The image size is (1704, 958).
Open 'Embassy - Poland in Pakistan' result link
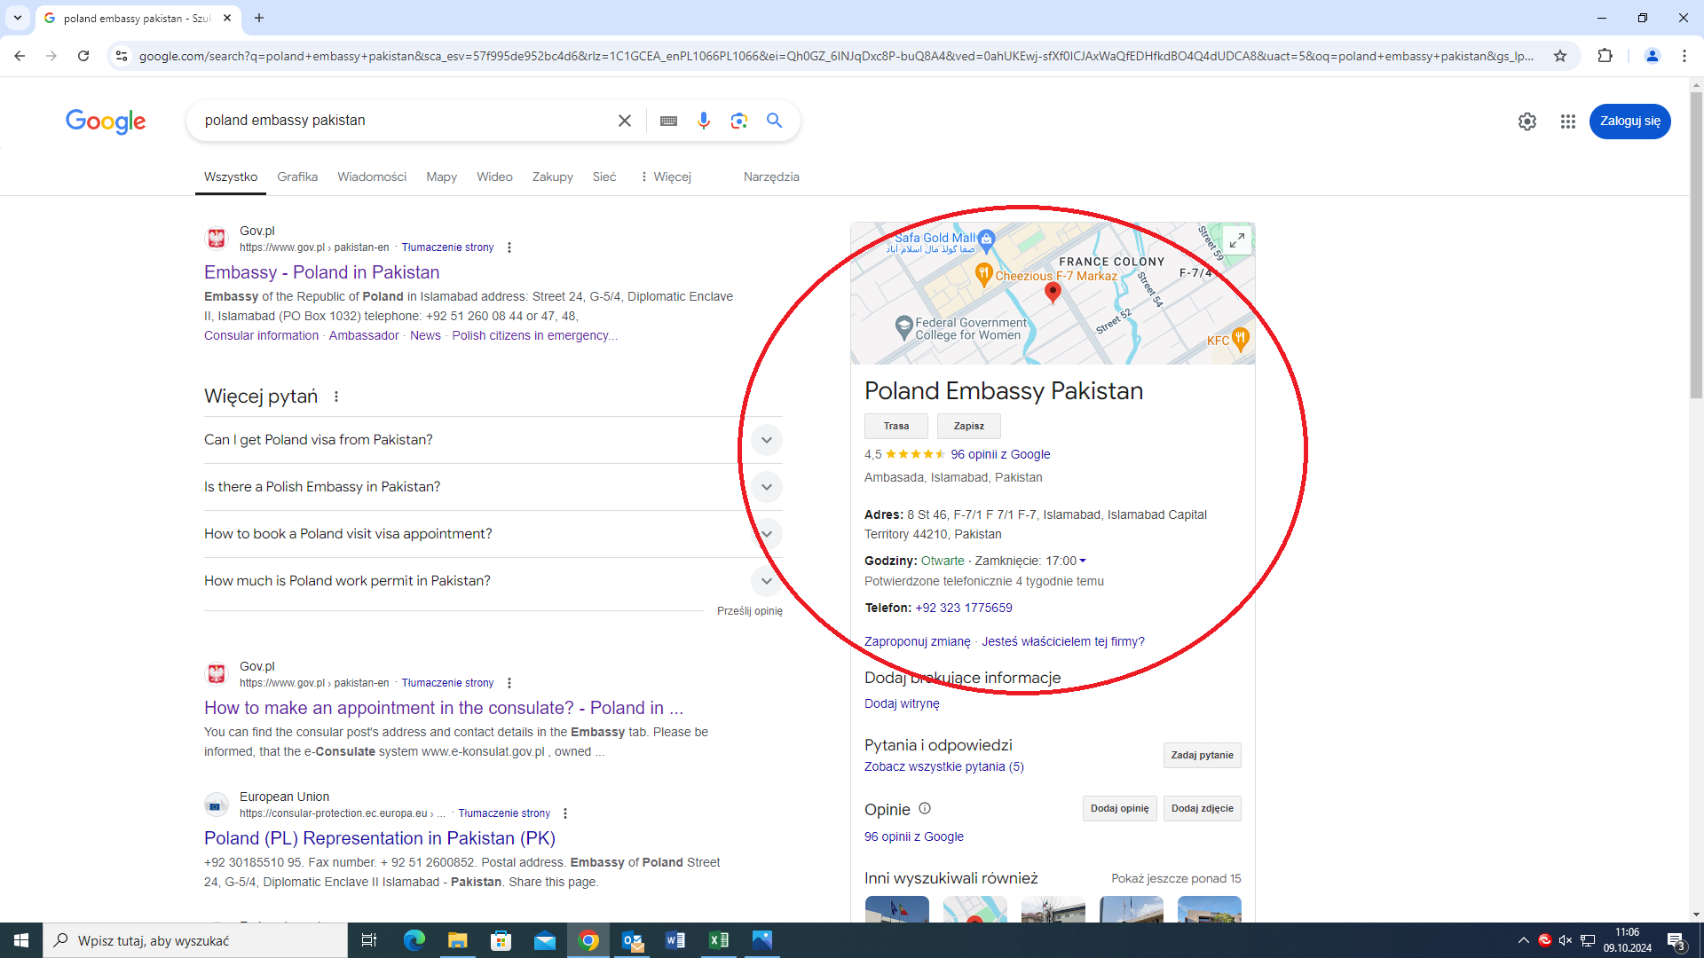click(321, 272)
